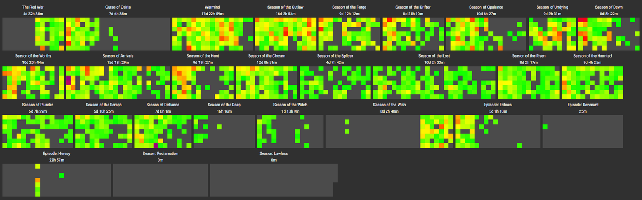This screenshot has height=200, width=642.
Task: Click the "Warmind" heading
Action: tap(212, 7)
